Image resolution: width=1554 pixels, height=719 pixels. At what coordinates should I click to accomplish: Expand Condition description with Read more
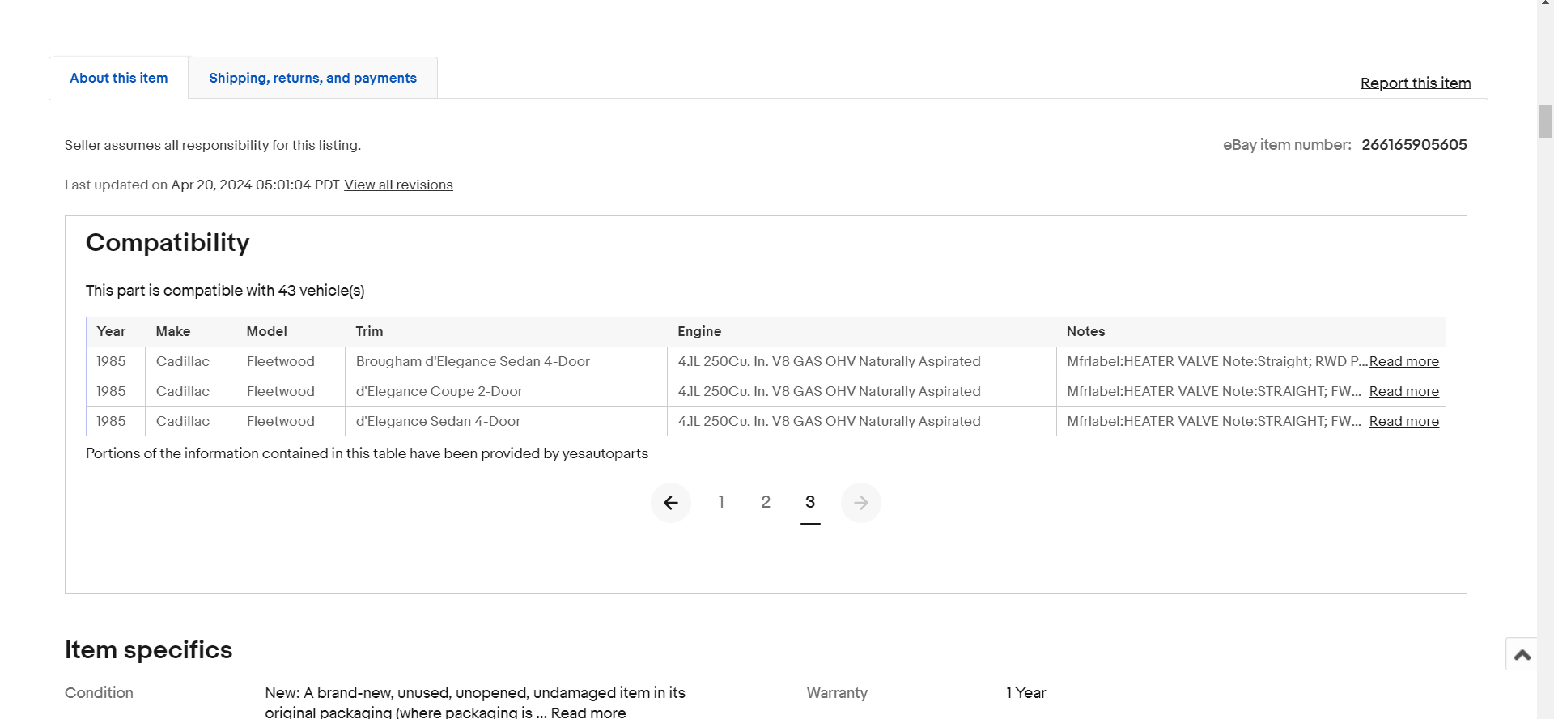click(588, 713)
